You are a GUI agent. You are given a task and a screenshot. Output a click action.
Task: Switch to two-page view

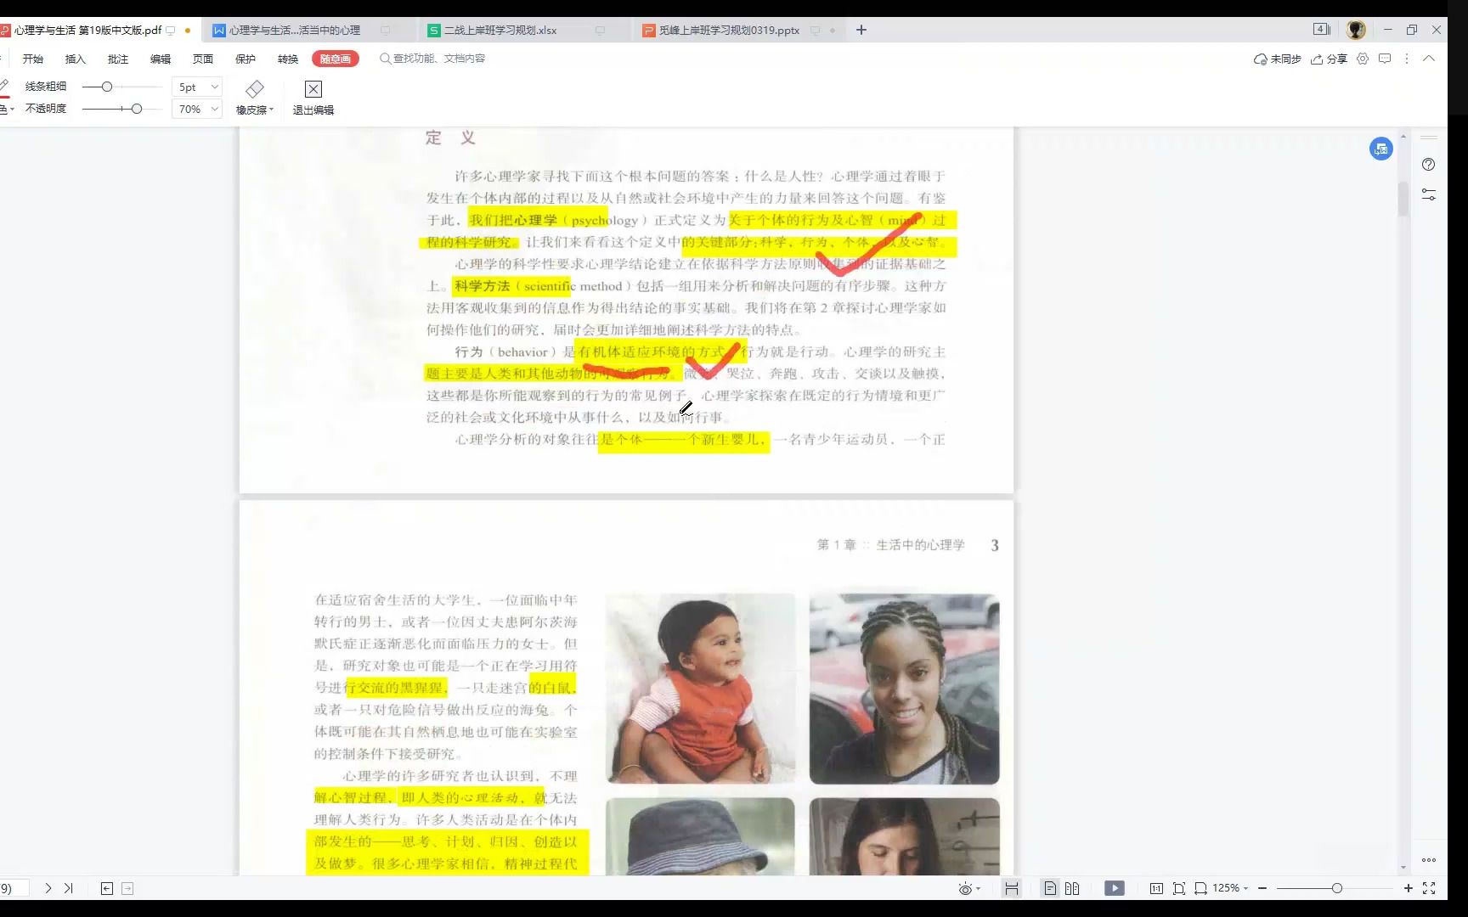tap(1072, 888)
